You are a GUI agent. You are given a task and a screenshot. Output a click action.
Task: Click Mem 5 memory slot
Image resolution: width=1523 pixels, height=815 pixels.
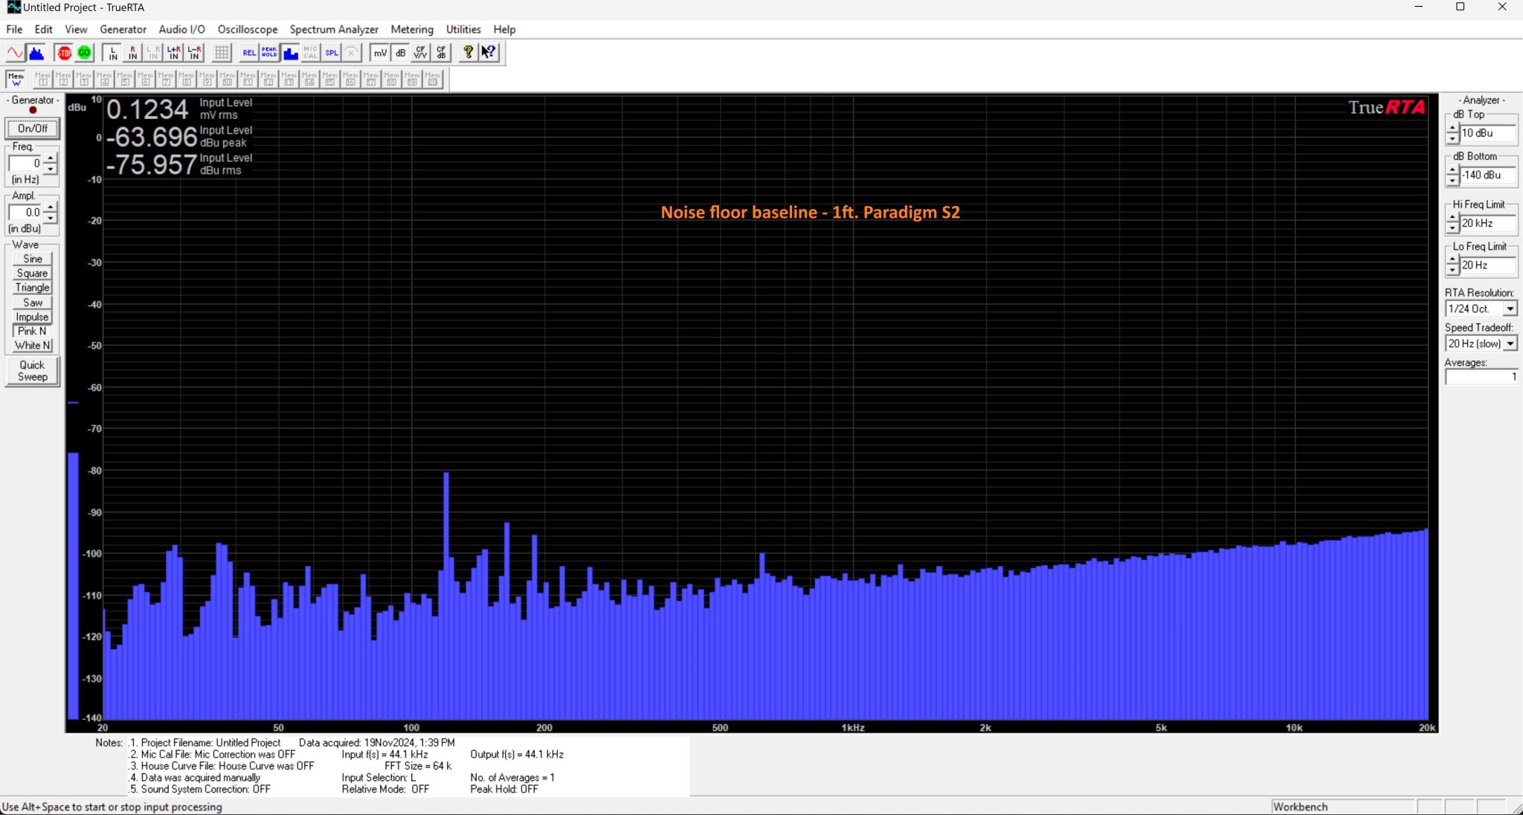click(x=125, y=79)
